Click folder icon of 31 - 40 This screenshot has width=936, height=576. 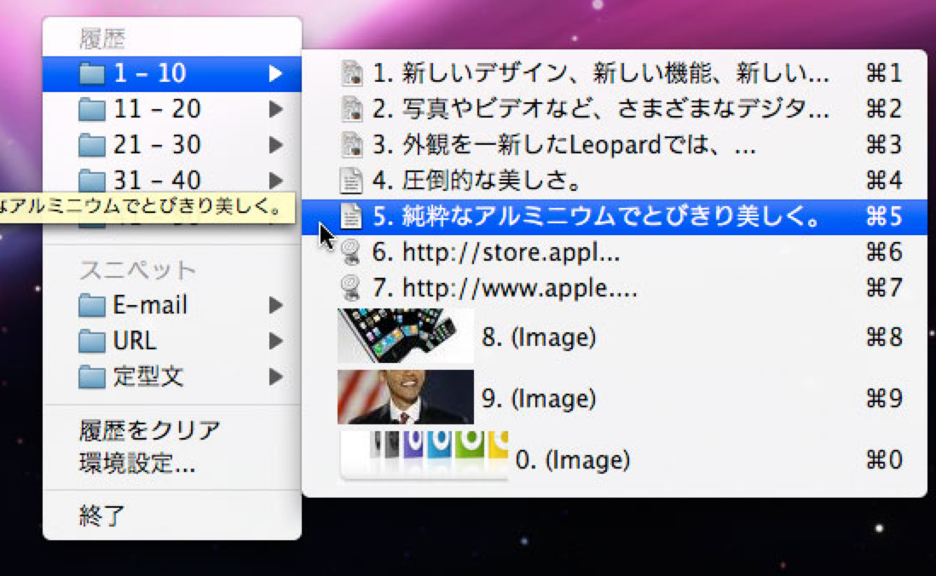[92, 181]
